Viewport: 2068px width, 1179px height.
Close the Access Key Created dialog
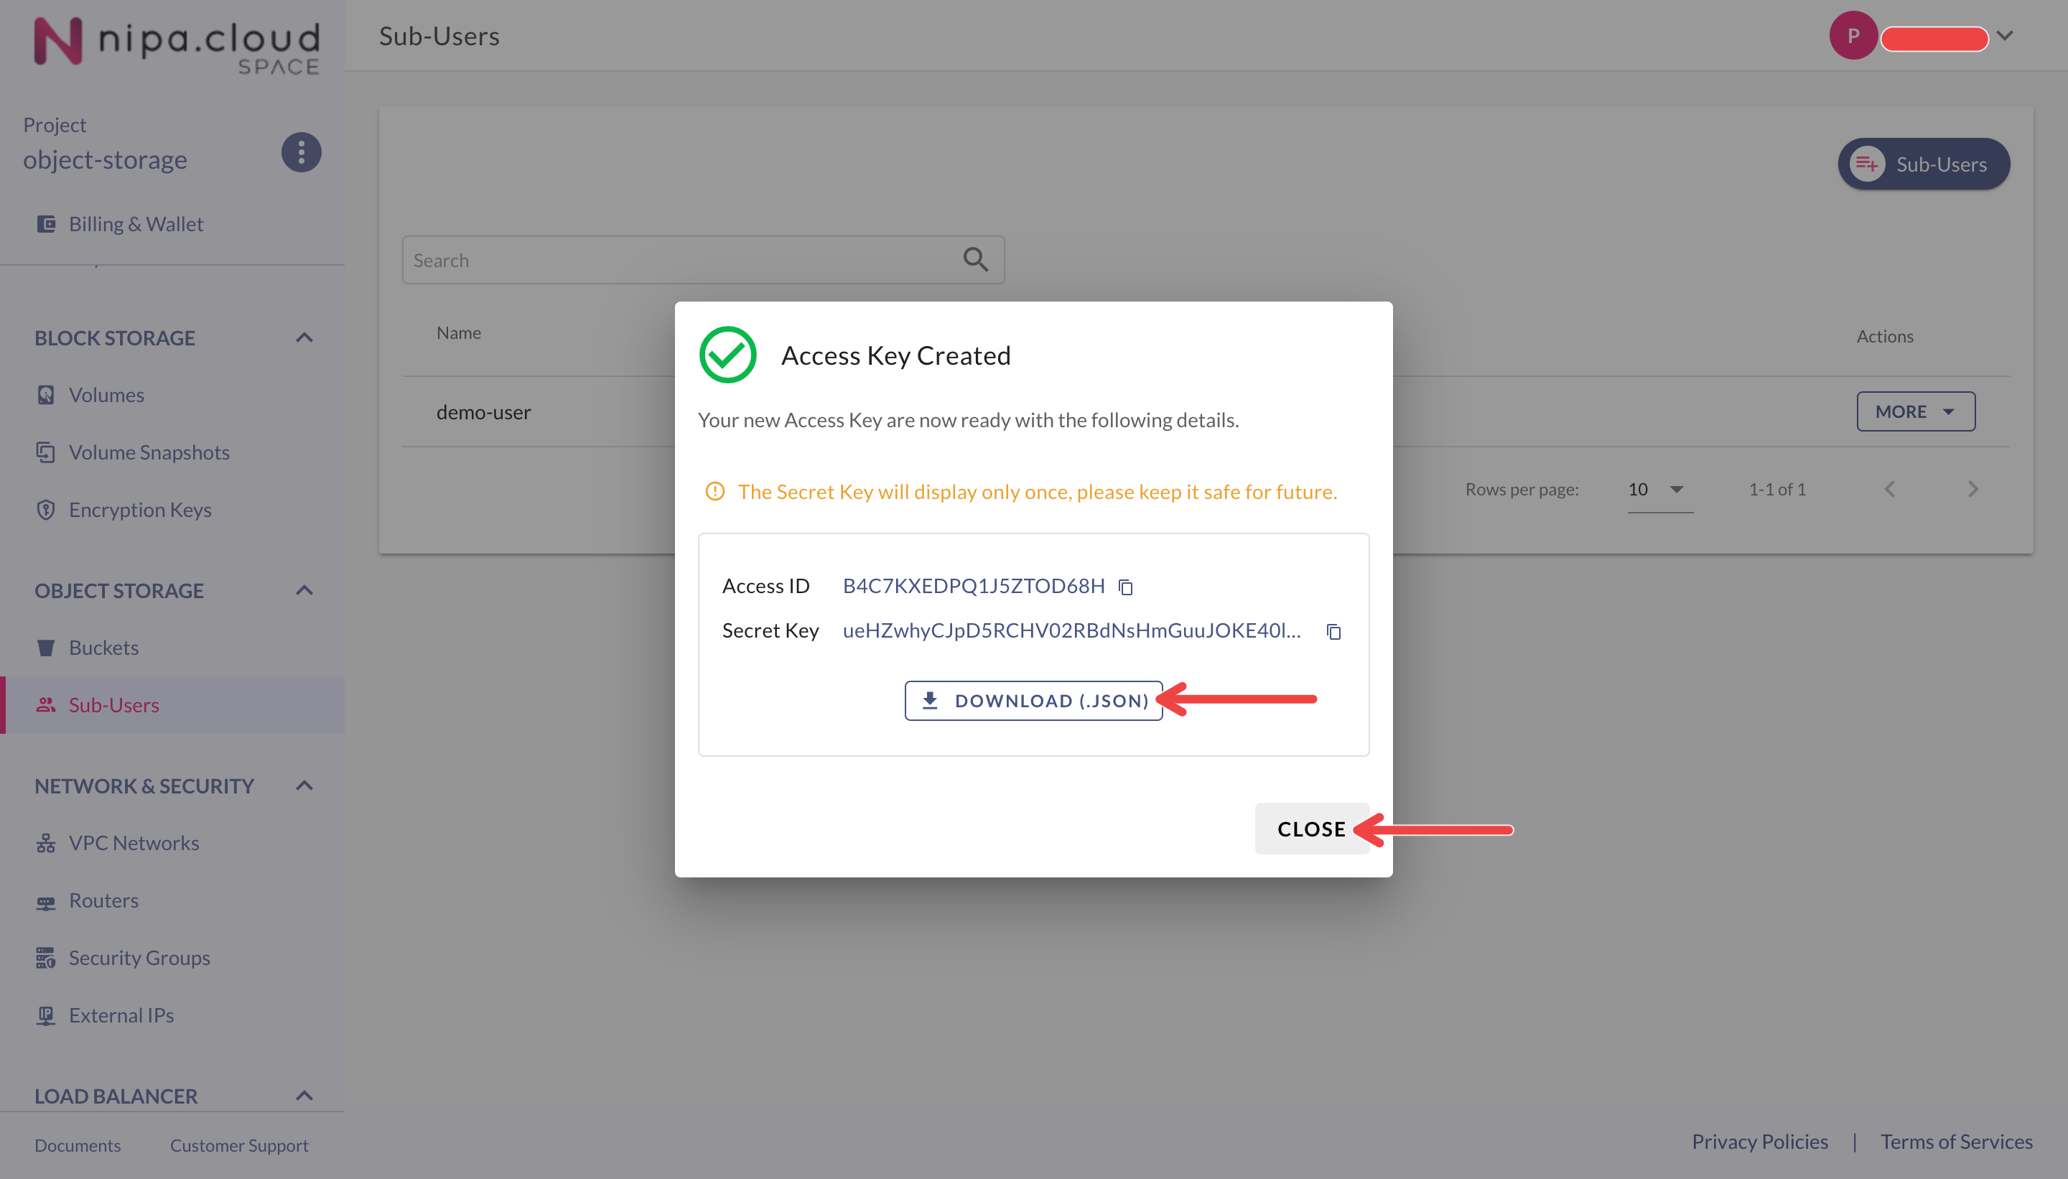[x=1311, y=829]
